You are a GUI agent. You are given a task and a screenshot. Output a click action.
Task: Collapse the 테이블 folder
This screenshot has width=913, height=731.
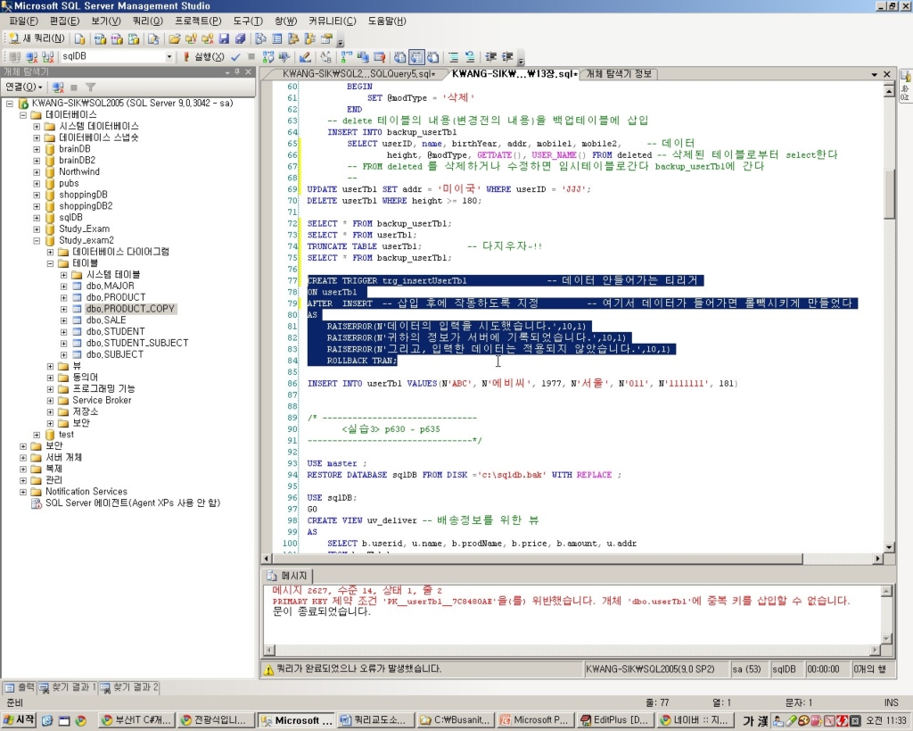click(50, 263)
